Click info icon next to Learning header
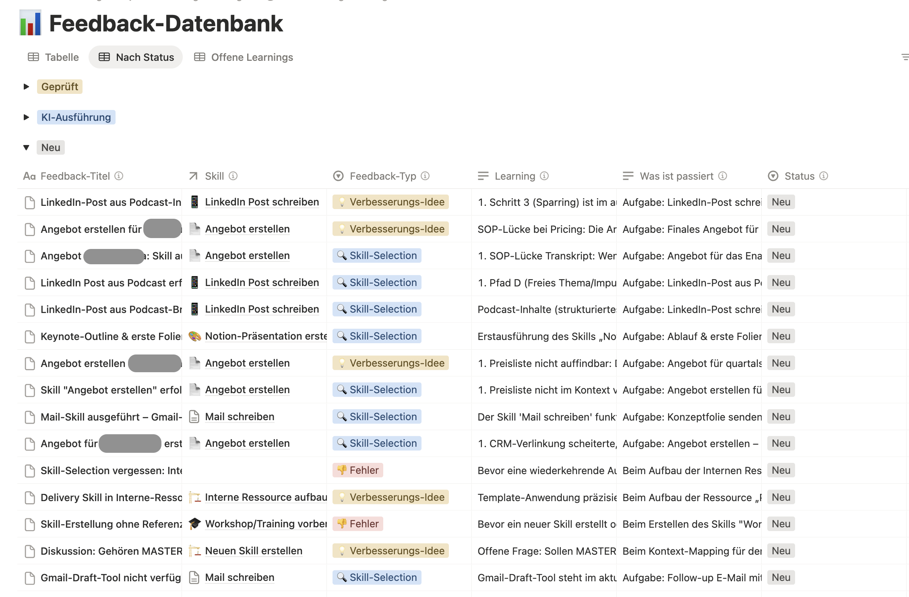This screenshot has width=909, height=597. (544, 176)
